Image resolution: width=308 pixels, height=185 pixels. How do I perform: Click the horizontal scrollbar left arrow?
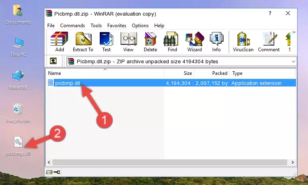[x=49, y=163]
